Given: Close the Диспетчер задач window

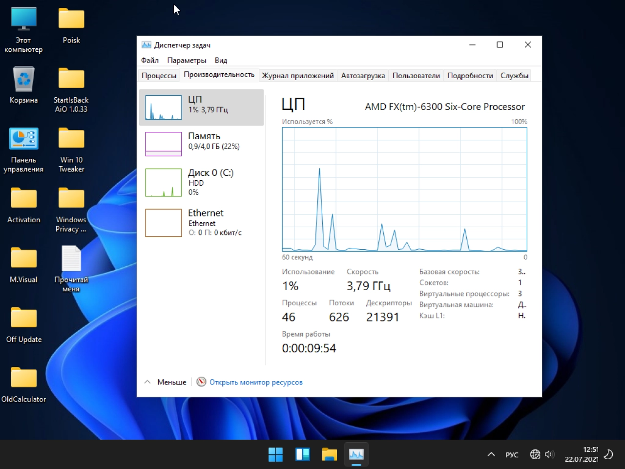Looking at the screenshot, I should click(x=528, y=44).
